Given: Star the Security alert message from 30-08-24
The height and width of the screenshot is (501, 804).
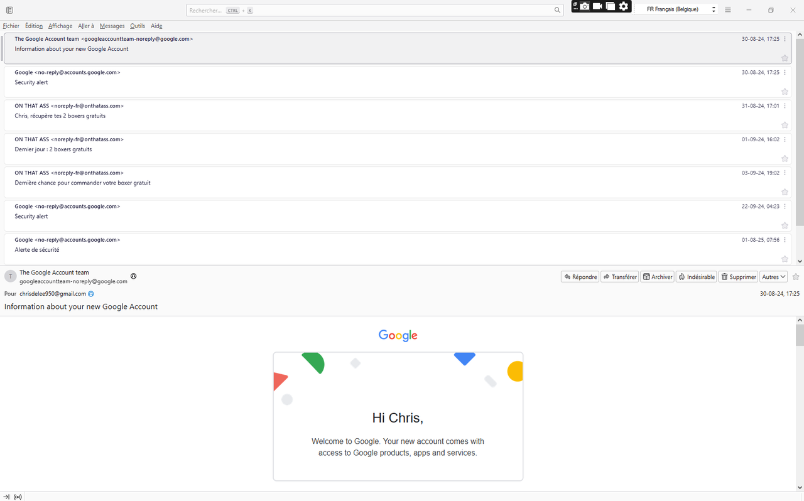Looking at the screenshot, I should (x=785, y=92).
